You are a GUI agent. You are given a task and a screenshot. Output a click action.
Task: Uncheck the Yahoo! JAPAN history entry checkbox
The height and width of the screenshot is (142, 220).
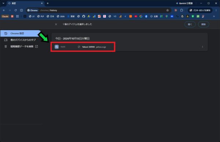(x=56, y=47)
